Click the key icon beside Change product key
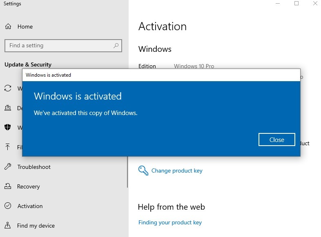The width and height of the screenshot is (321, 237). click(x=143, y=171)
